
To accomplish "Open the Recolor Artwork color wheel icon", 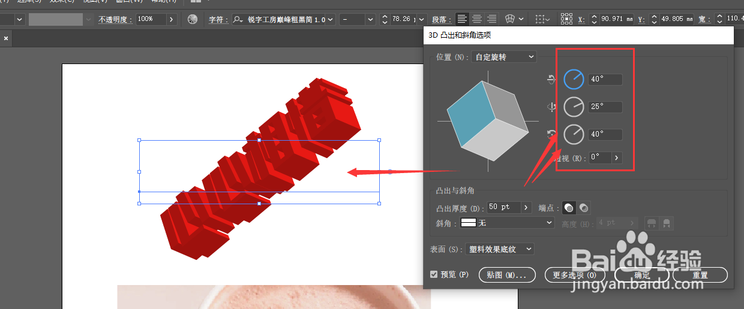I will click(x=192, y=19).
